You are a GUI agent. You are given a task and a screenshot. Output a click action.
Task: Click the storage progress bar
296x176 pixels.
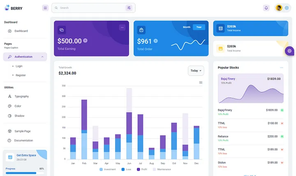(25, 173)
